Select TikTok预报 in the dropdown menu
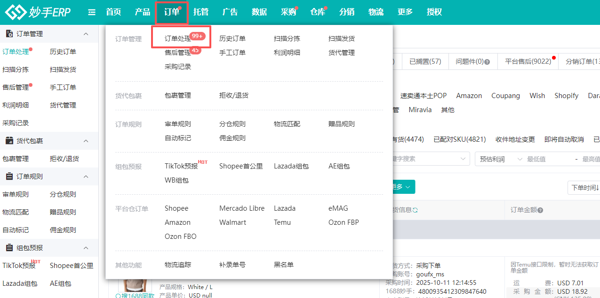600x298 pixels. click(x=181, y=166)
